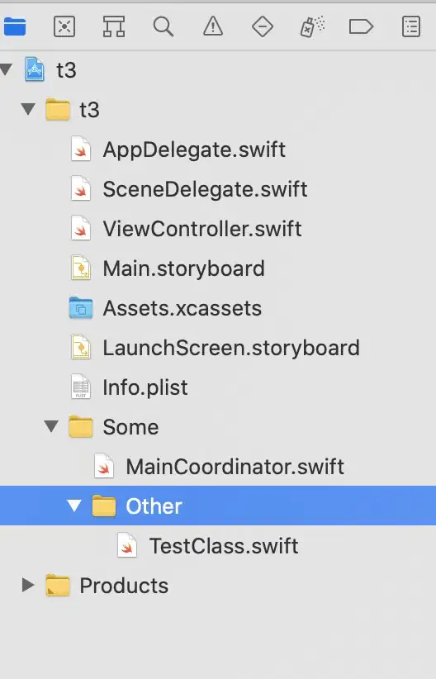Collapse the Some folder disclosure triangle

tap(51, 426)
